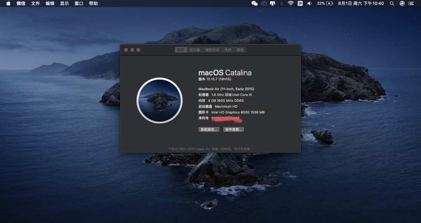Click the date and time 8月1日 周六

(x=361, y=3)
